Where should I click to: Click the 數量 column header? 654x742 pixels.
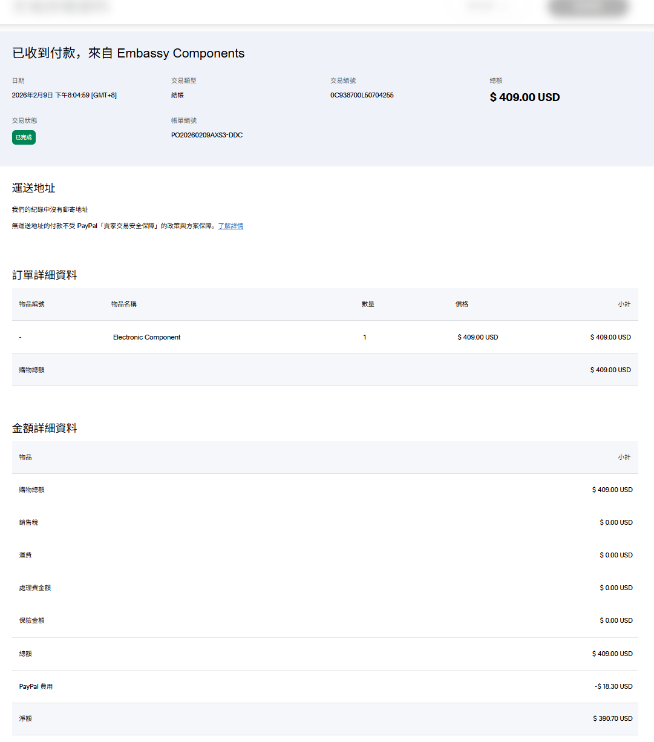(368, 304)
